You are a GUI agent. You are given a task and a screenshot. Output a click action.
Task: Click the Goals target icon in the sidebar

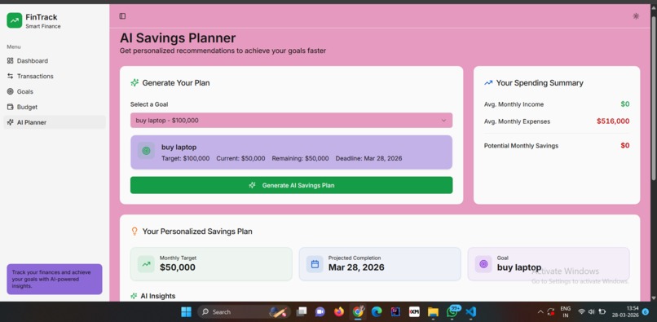(x=11, y=91)
